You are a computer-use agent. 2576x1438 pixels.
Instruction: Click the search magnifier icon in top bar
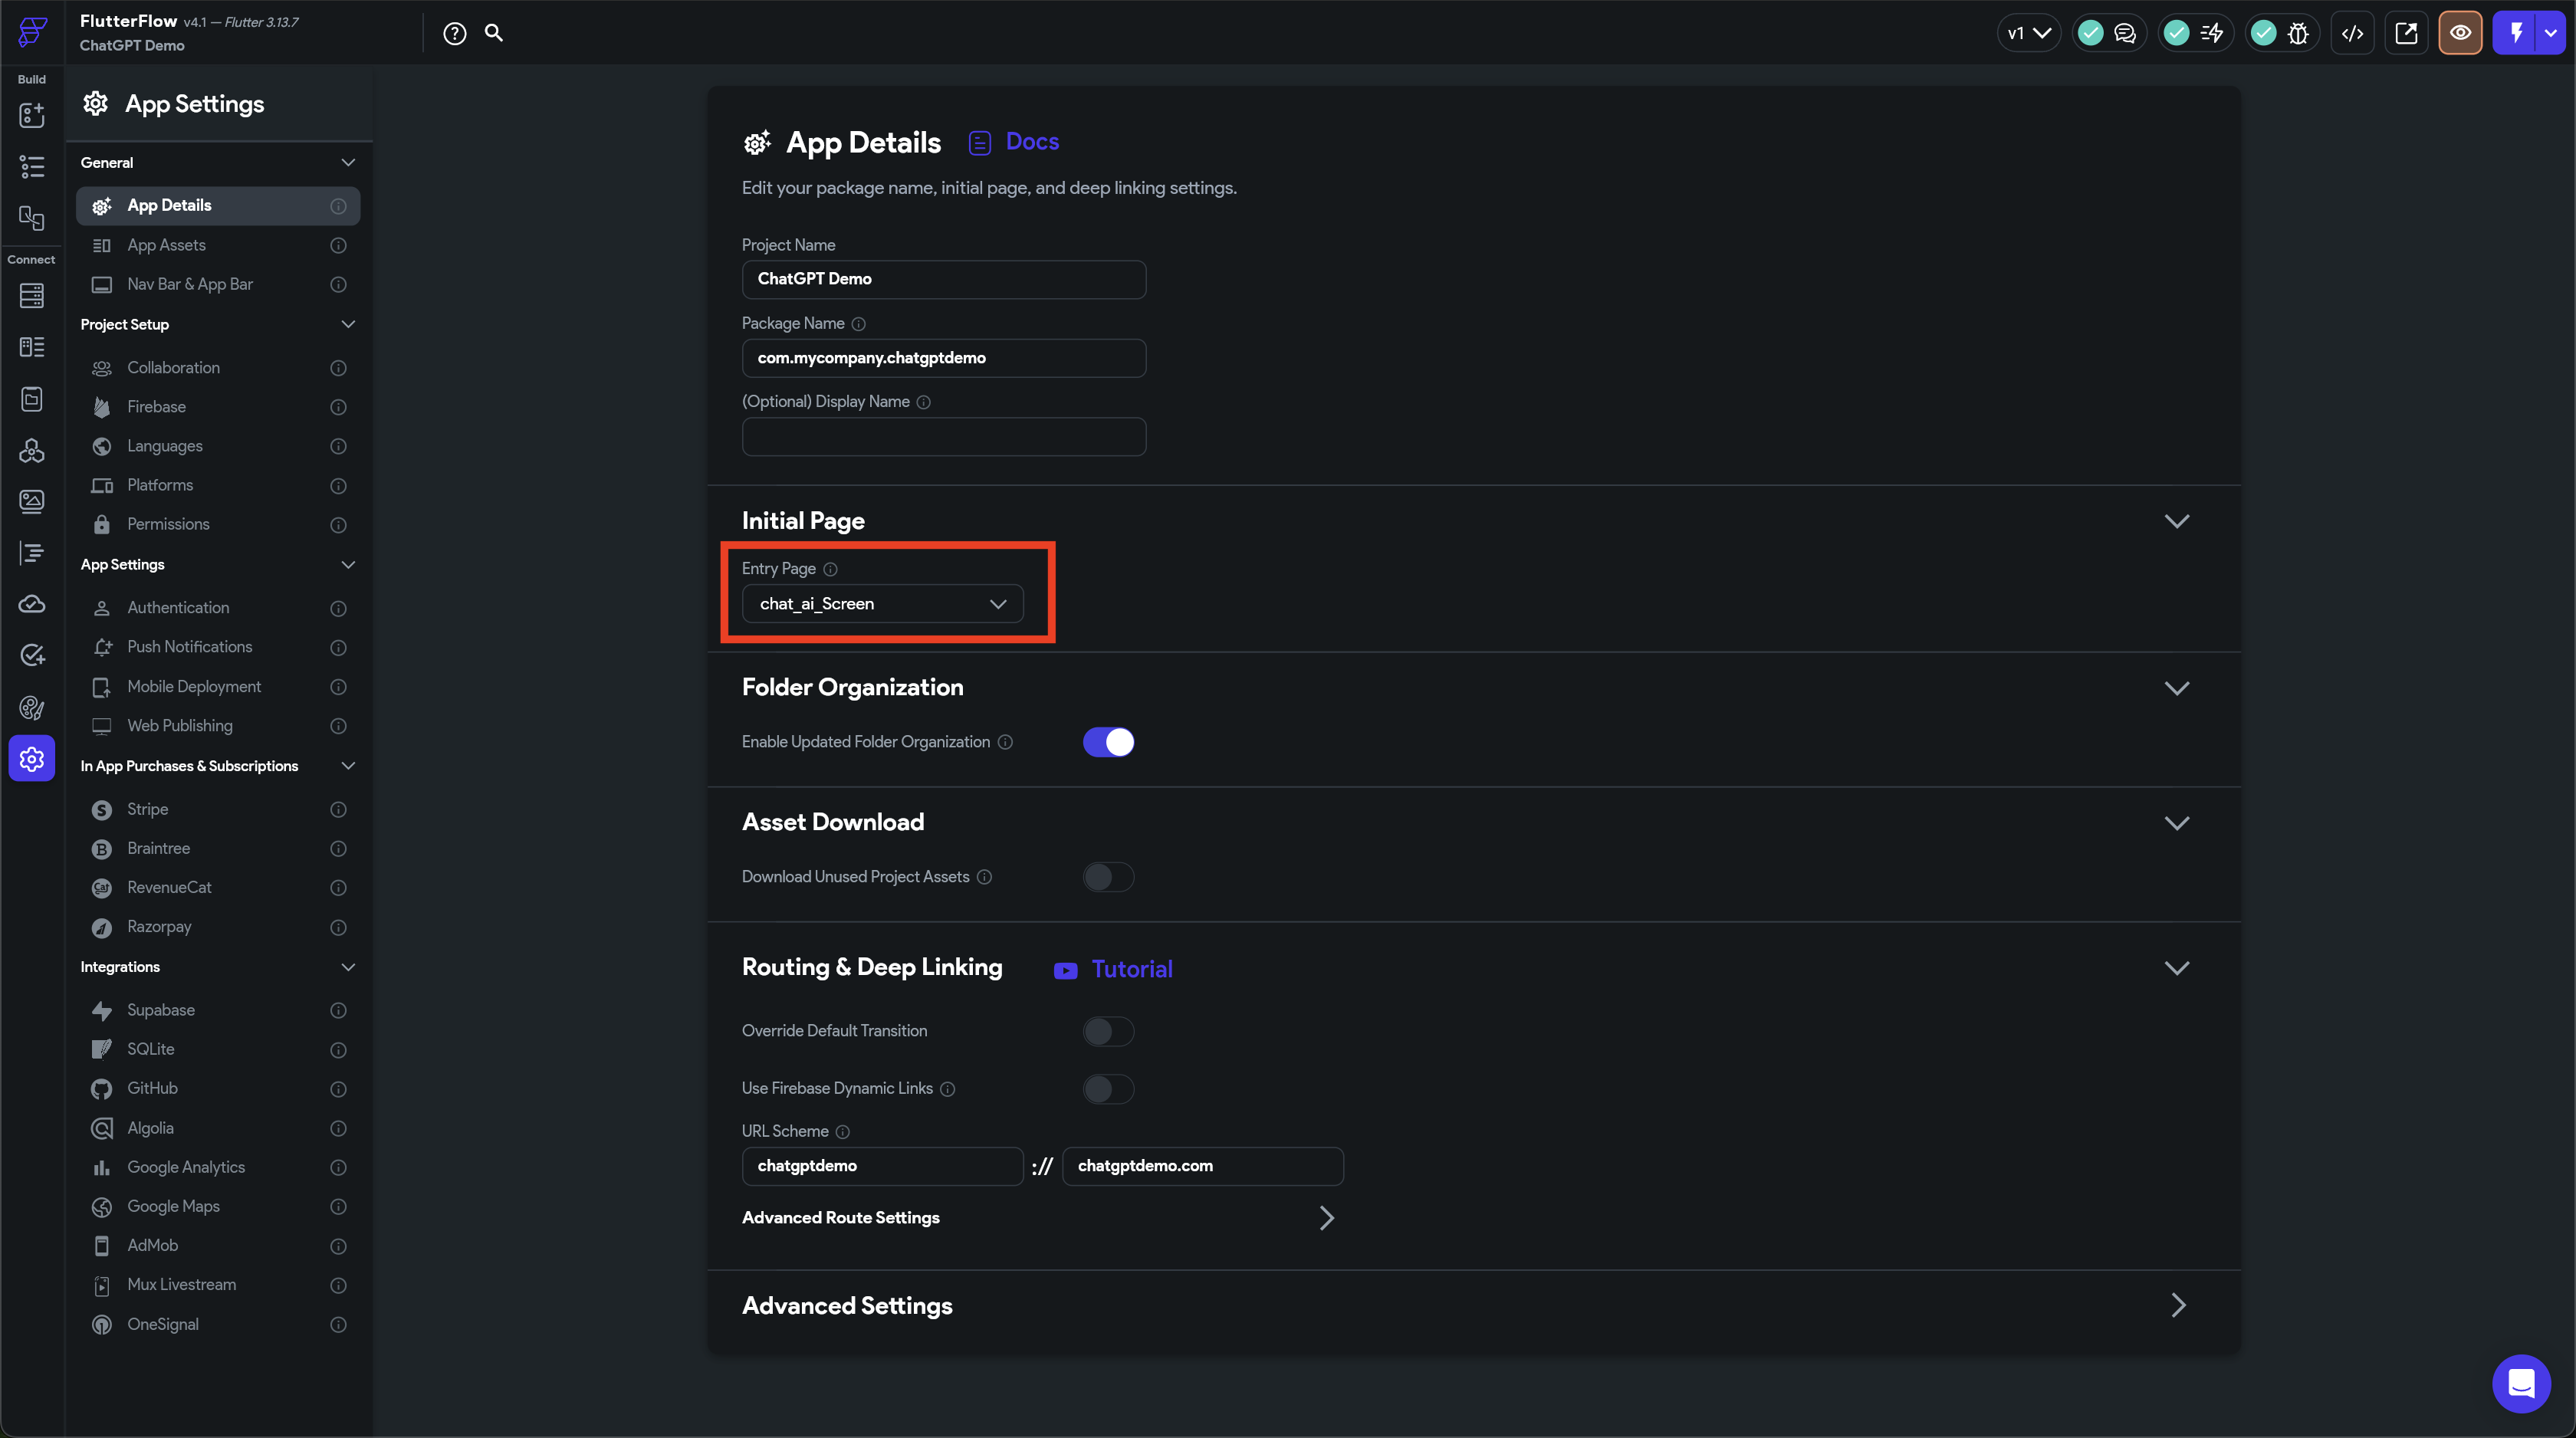point(494,33)
